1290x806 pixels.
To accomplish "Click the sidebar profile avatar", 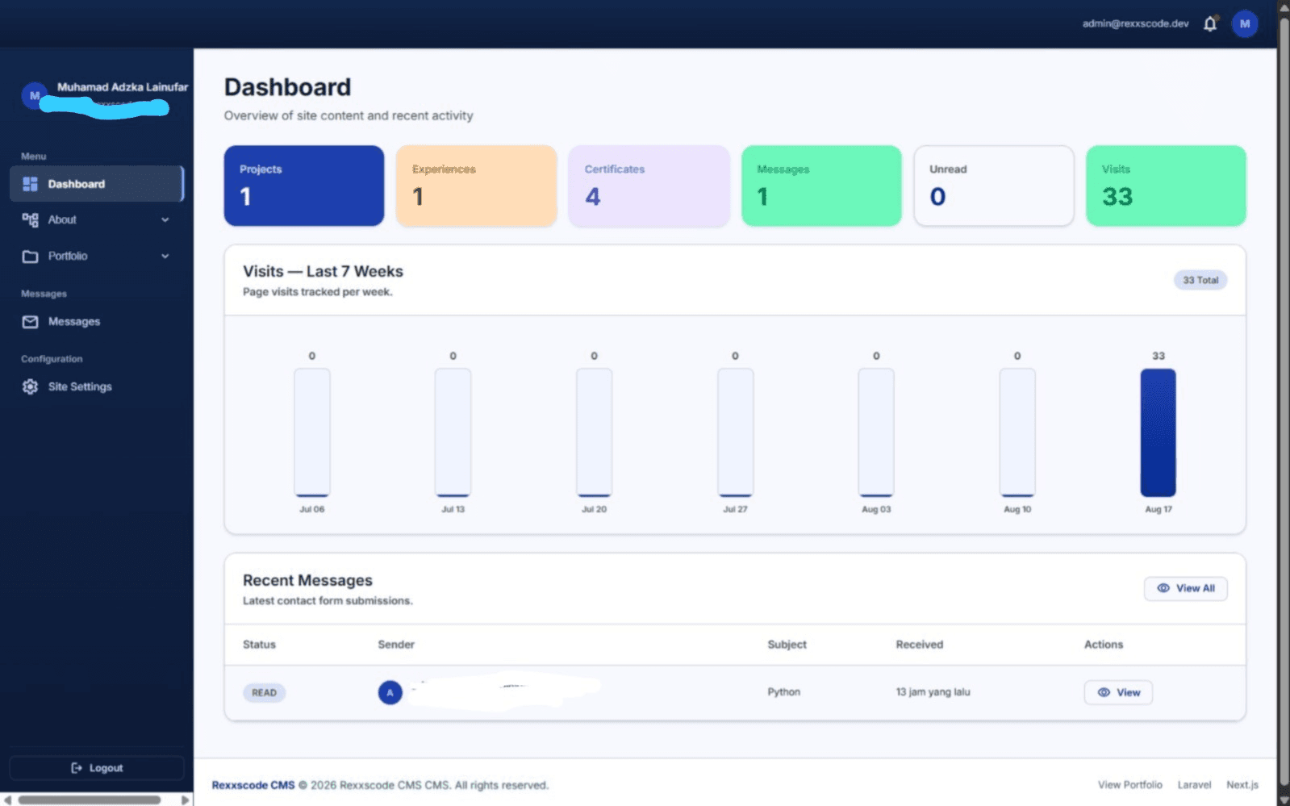I will point(34,95).
